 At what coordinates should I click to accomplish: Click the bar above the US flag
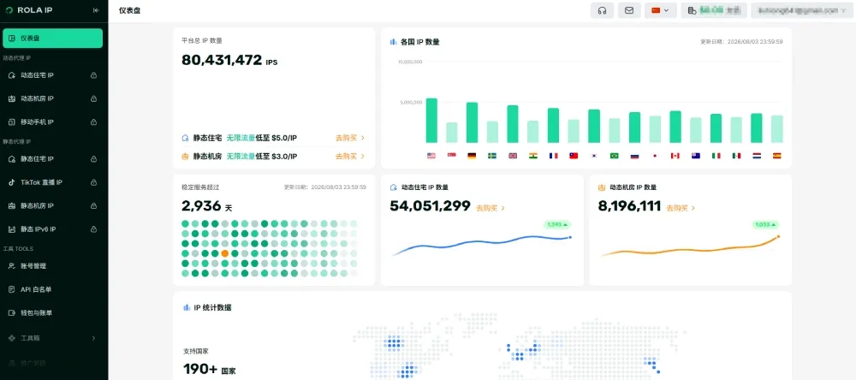coord(431,121)
